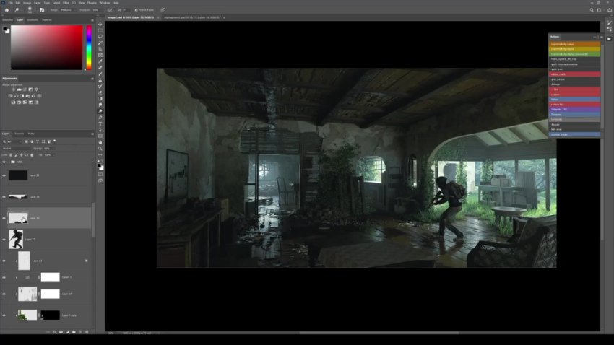Screen dimensions: 614x345
Task: Toggle visibility of the silhouette figure layer
Action: coord(4,239)
